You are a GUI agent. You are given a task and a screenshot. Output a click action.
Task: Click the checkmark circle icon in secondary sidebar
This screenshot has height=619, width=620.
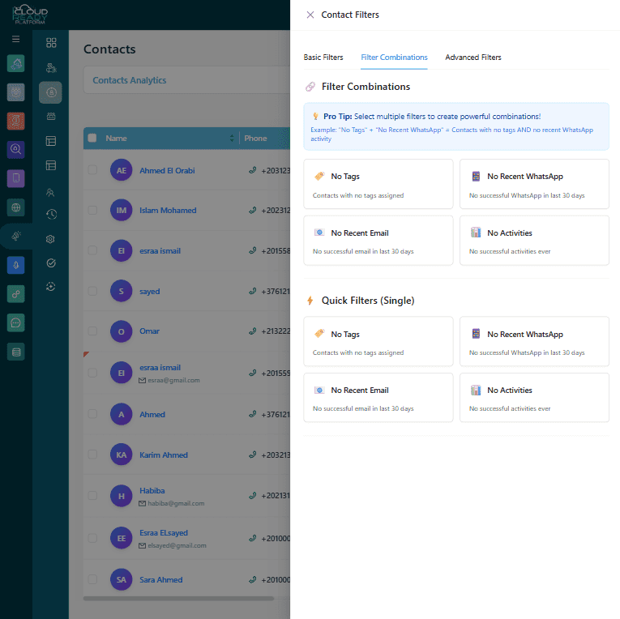click(x=51, y=263)
